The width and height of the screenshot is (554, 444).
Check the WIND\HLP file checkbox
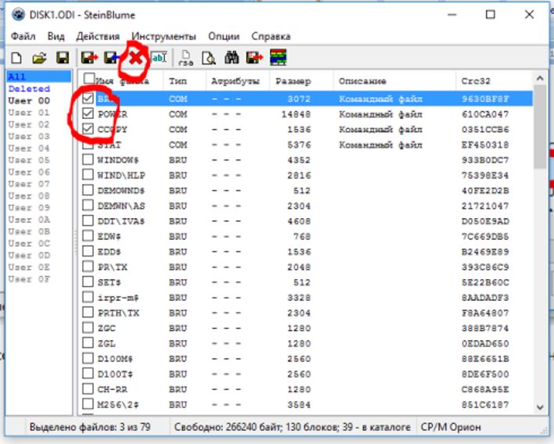tap(88, 174)
